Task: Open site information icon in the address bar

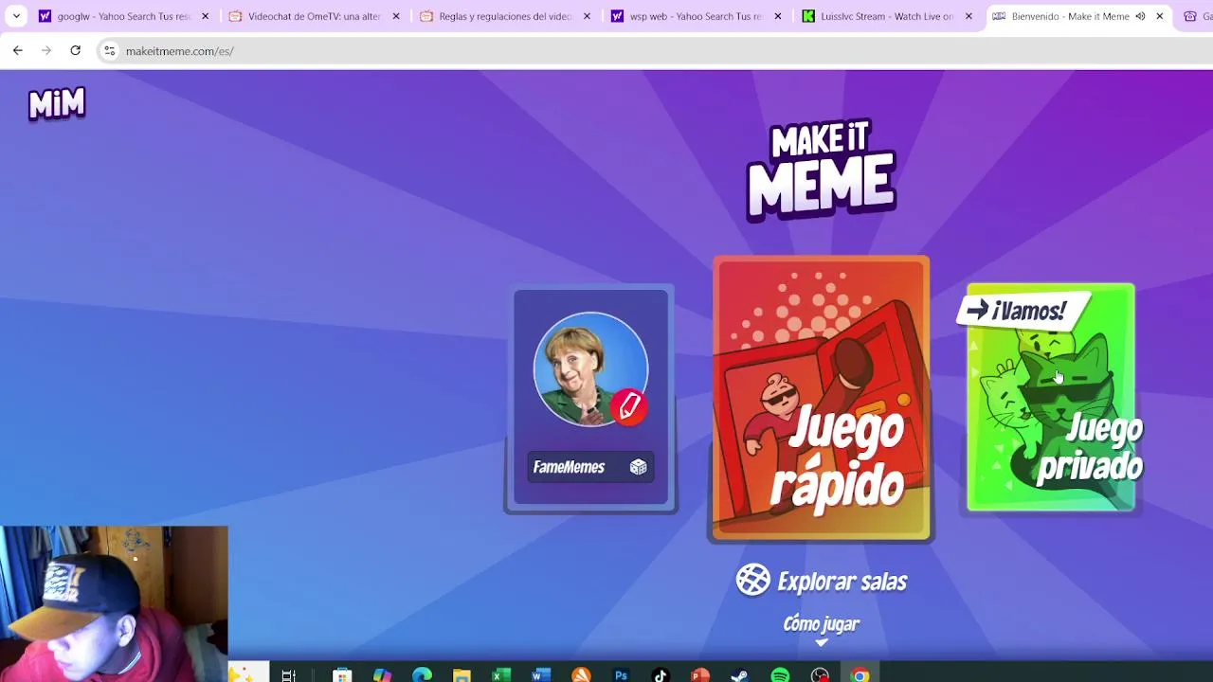Action: coord(110,51)
